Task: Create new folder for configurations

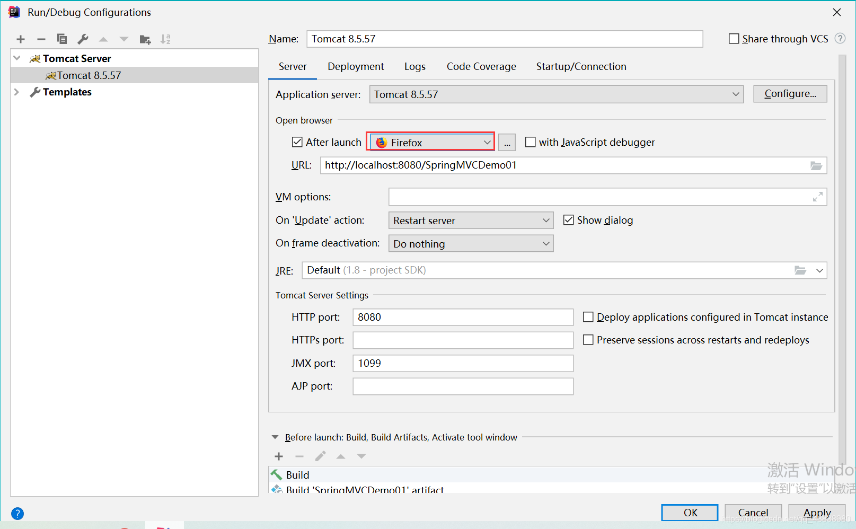Action: (145, 39)
